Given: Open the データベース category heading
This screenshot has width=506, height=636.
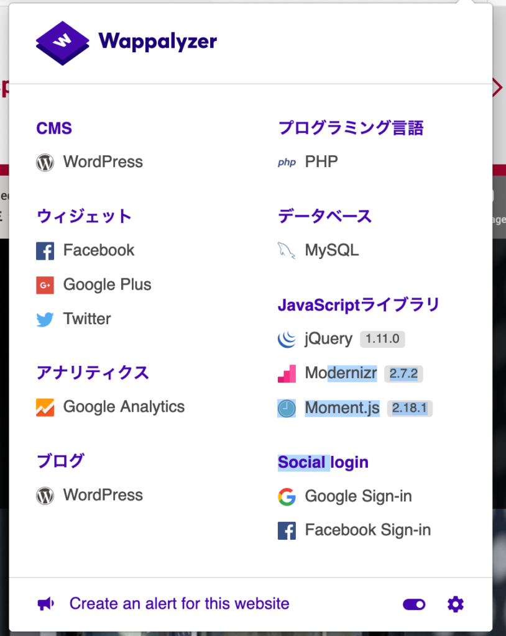Looking at the screenshot, I should [x=325, y=216].
